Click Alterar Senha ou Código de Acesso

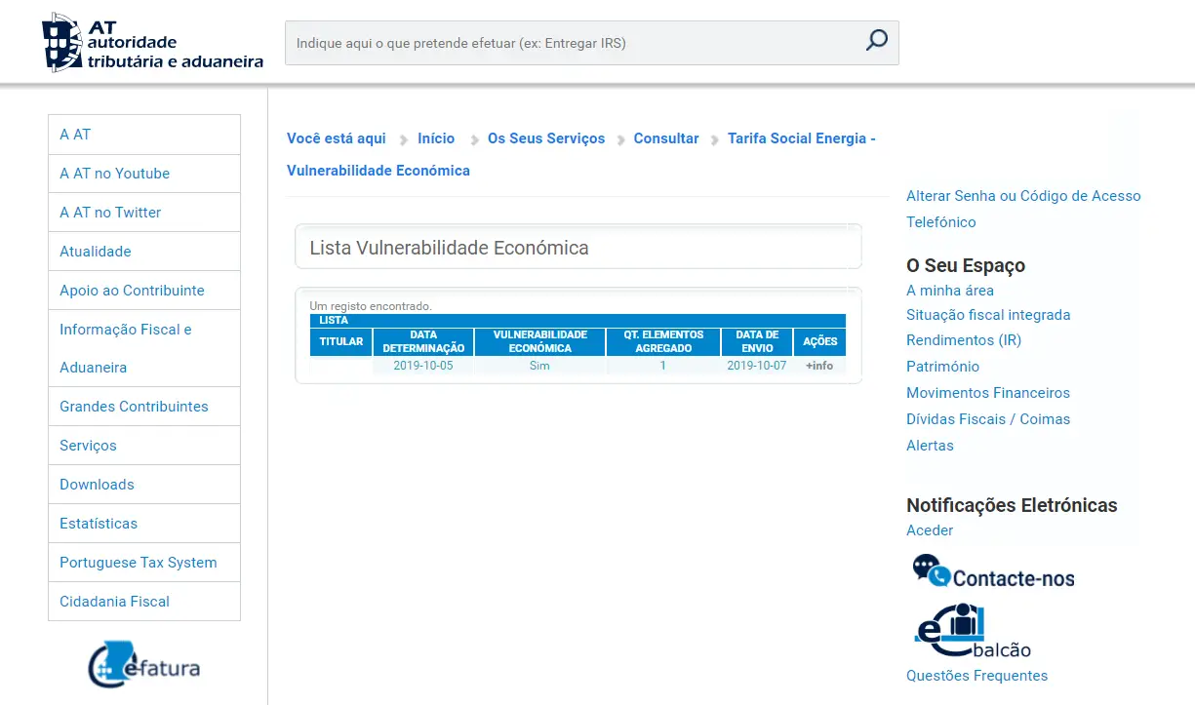(1023, 196)
